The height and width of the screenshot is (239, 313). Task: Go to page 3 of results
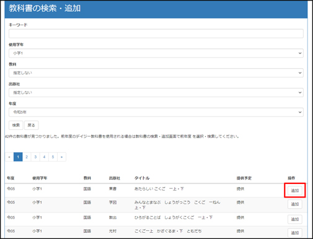click(35, 157)
